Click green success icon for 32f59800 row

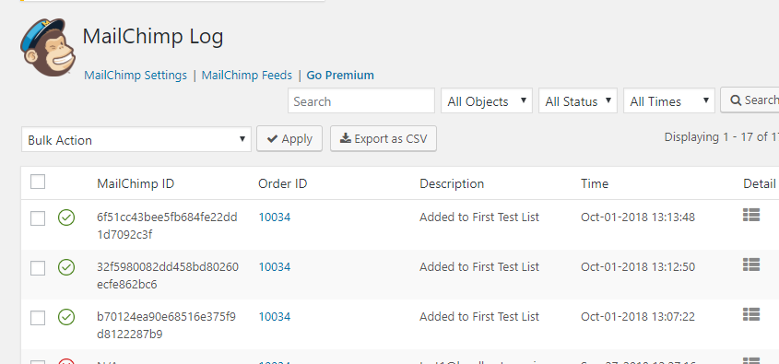(x=66, y=267)
